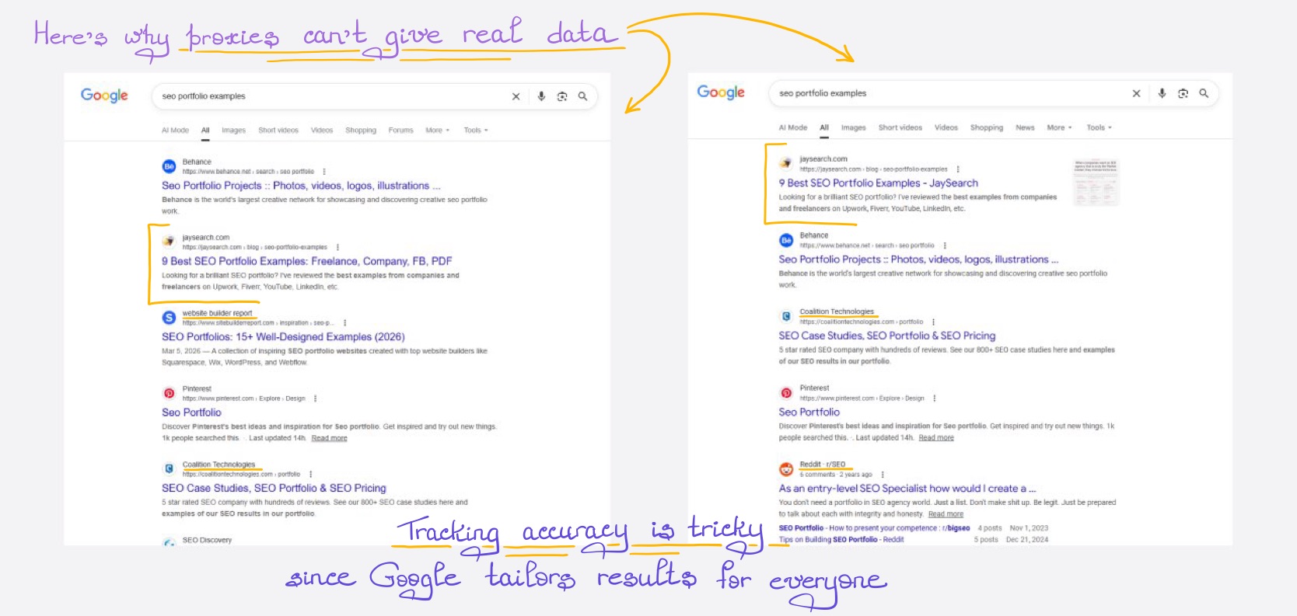Screen dimensions: 1297x616
Task: Open 'As an entry-level SEO Specialist' Reddit link
Action: pos(907,489)
